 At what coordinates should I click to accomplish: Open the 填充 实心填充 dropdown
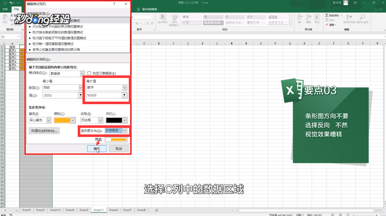point(40,120)
